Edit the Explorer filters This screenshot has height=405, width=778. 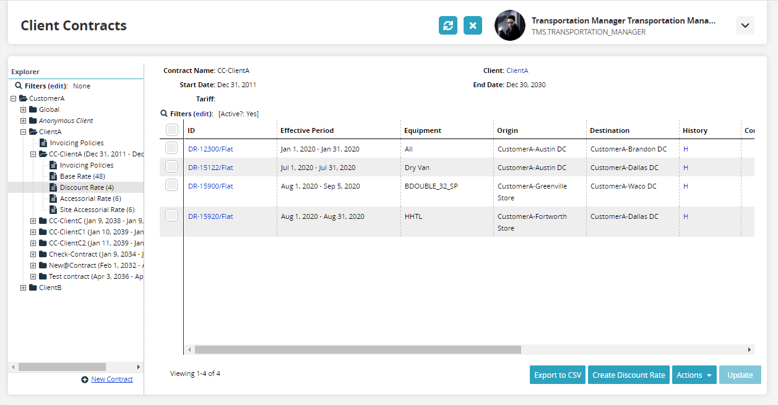[57, 86]
